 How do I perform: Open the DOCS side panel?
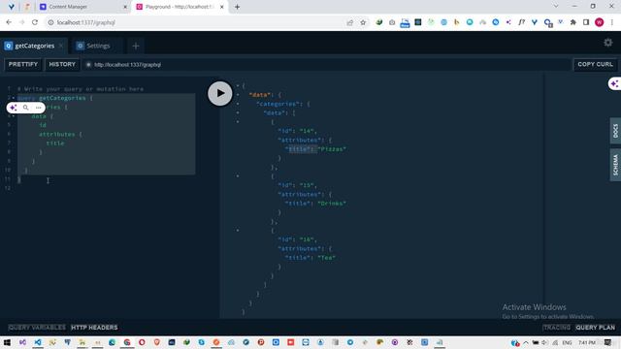tap(615, 131)
